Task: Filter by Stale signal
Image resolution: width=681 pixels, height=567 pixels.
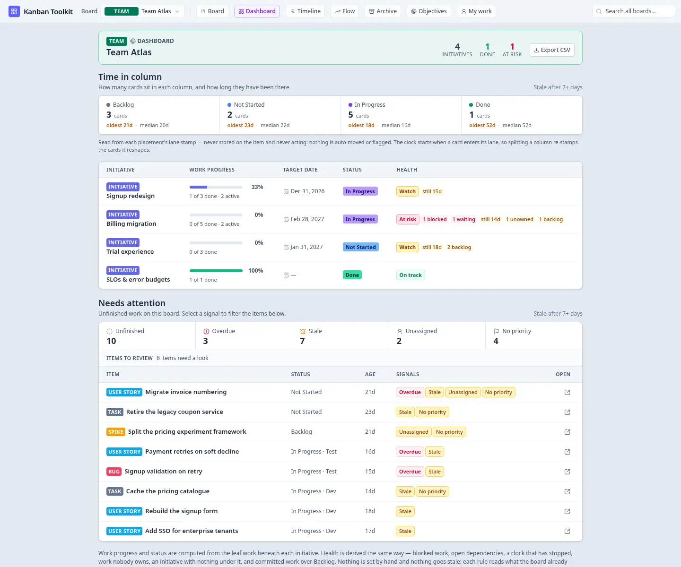Action: 340,336
